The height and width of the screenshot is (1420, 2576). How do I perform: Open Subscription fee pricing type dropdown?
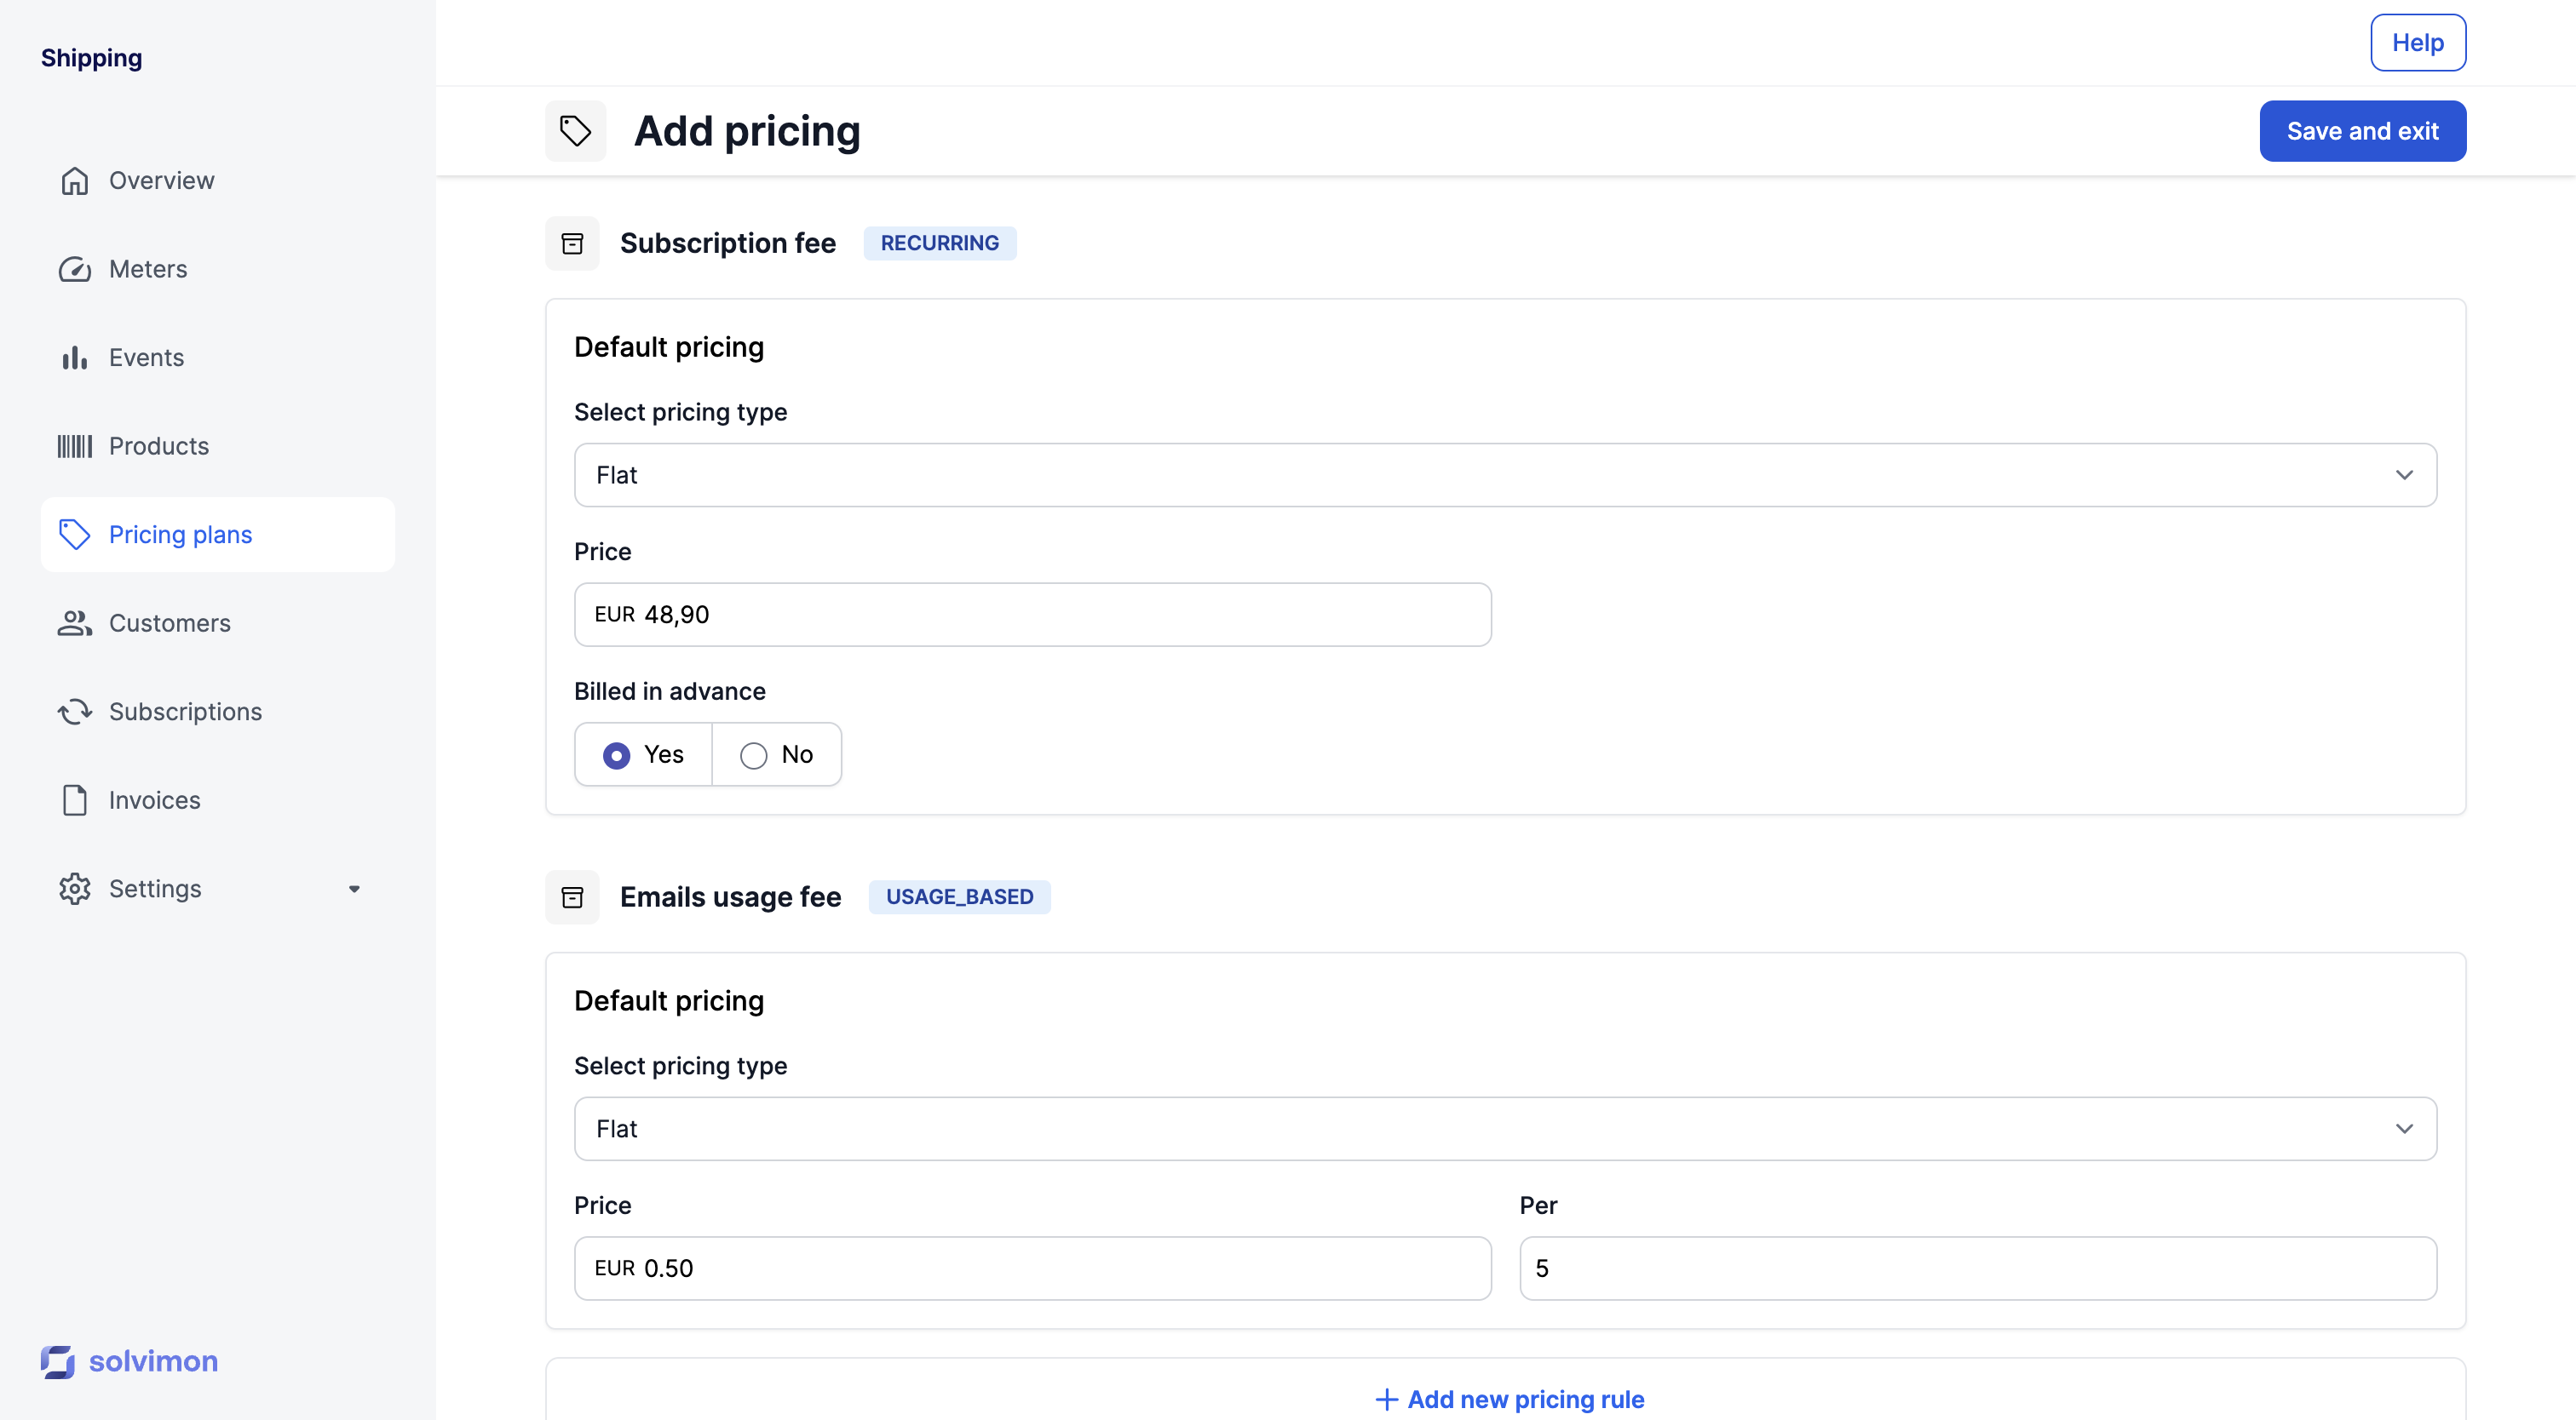[1504, 476]
